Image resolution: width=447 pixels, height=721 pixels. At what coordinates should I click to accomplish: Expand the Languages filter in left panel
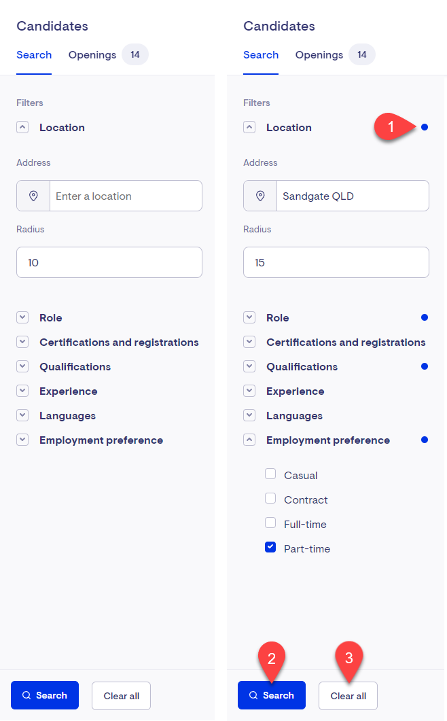22,415
